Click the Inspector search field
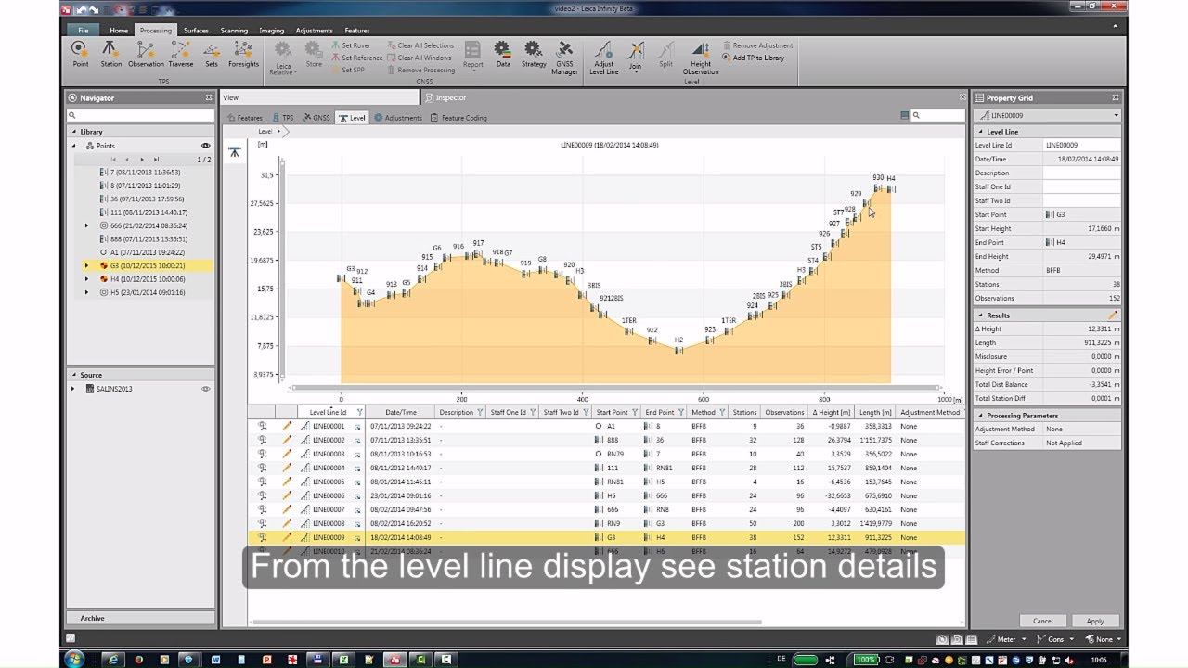 [937, 116]
